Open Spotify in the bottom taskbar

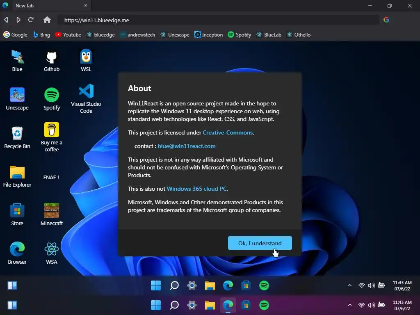[264, 305]
